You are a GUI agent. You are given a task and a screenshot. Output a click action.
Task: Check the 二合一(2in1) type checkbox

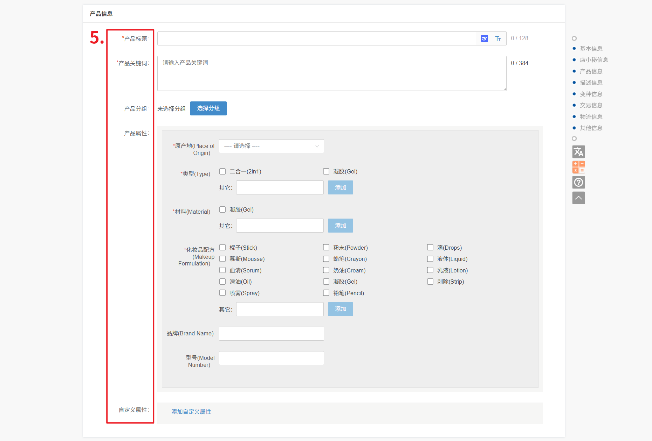pos(222,171)
